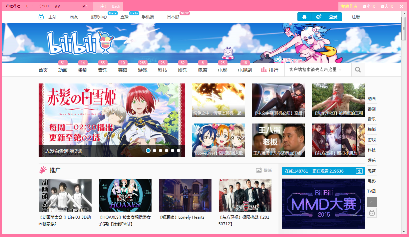409x237 pixels.
Task: Jump to 鬼畜 in right side nav
Action: [x=372, y=171]
